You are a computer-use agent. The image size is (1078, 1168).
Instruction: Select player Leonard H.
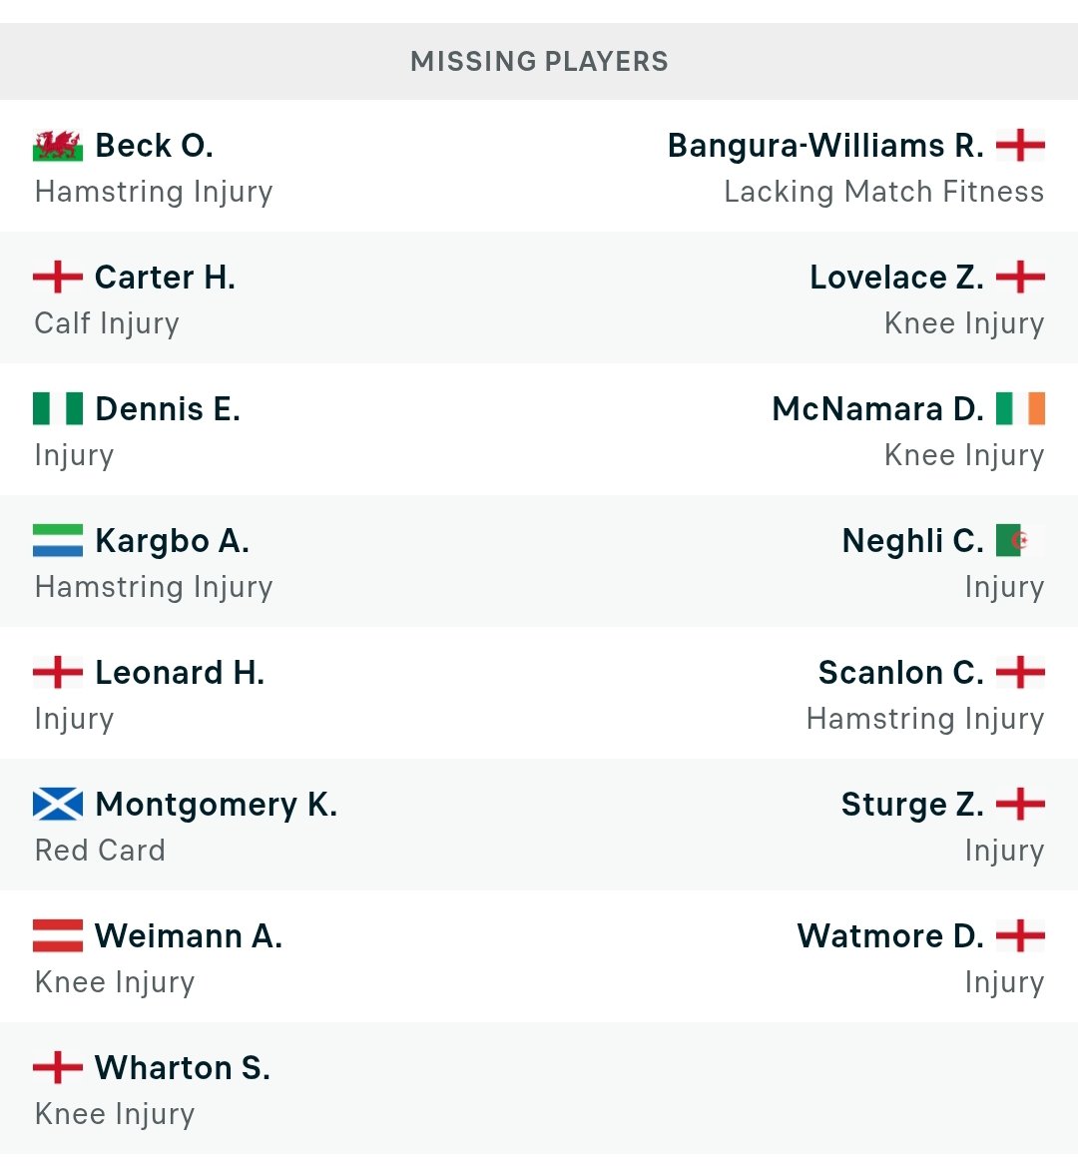pos(180,674)
